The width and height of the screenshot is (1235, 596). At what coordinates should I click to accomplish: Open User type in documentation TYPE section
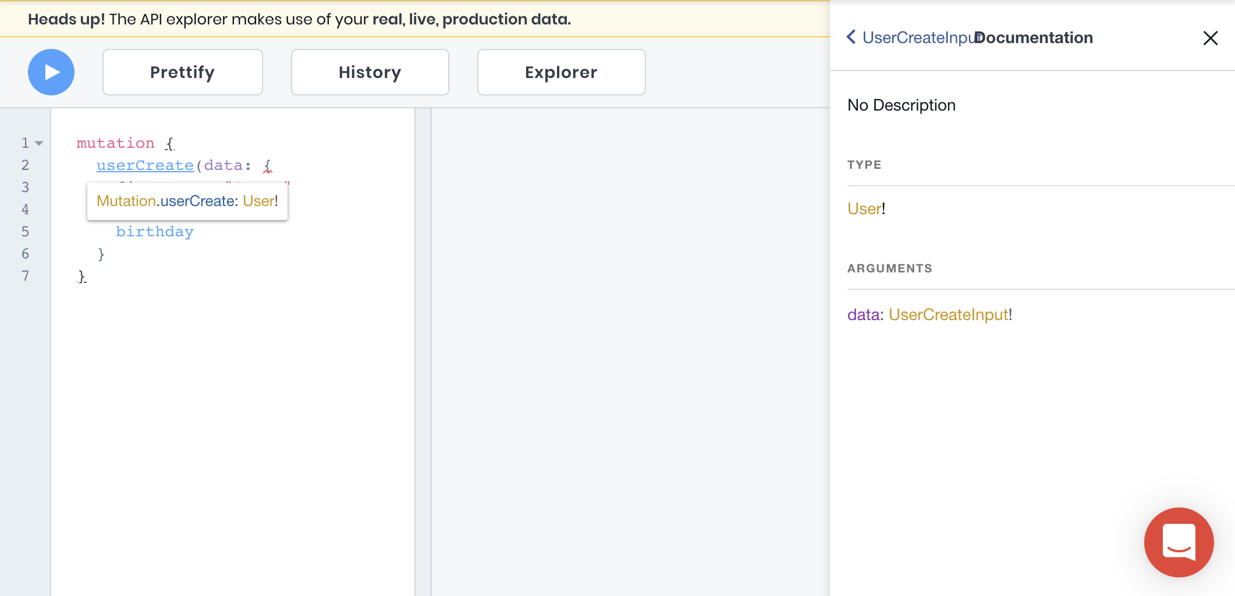(864, 209)
